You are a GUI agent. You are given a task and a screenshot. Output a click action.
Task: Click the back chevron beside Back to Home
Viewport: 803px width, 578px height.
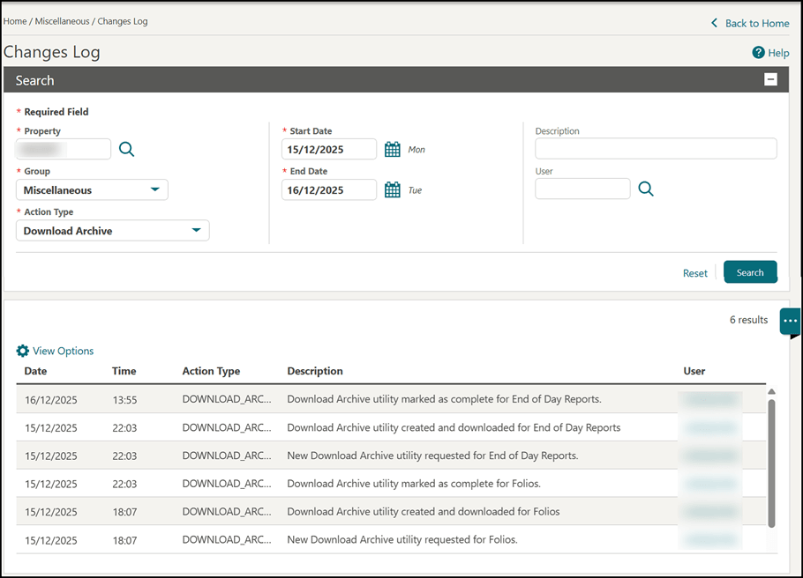714,23
